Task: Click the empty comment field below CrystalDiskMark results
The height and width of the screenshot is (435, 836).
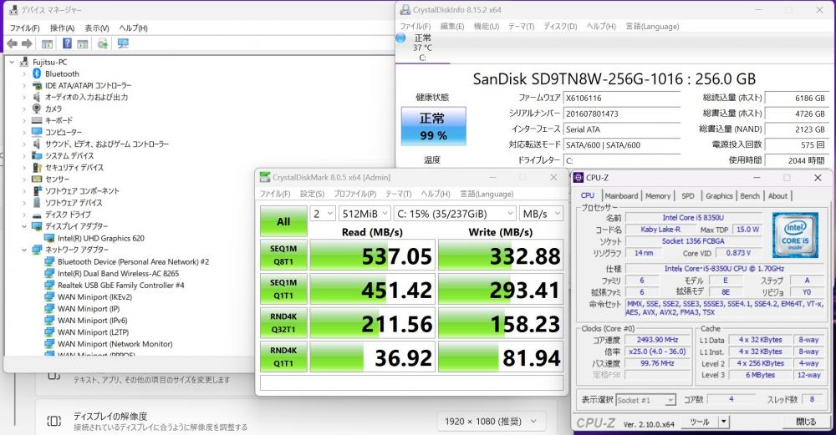Action: pos(411,383)
